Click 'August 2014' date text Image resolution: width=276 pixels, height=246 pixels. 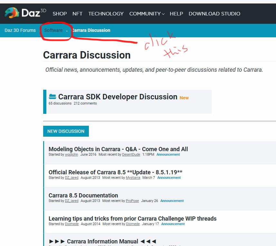click(90, 224)
